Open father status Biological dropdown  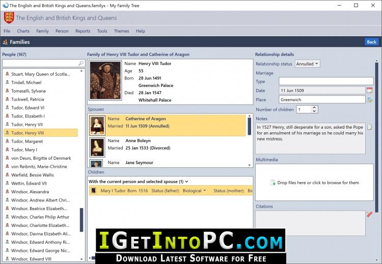tap(195, 191)
